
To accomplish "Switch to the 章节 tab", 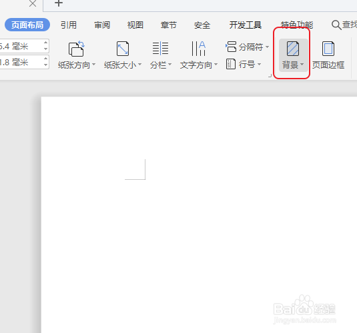I will click(x=168, y=25).
